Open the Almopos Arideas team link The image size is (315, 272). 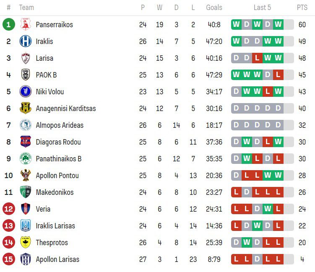coord(60,125)
